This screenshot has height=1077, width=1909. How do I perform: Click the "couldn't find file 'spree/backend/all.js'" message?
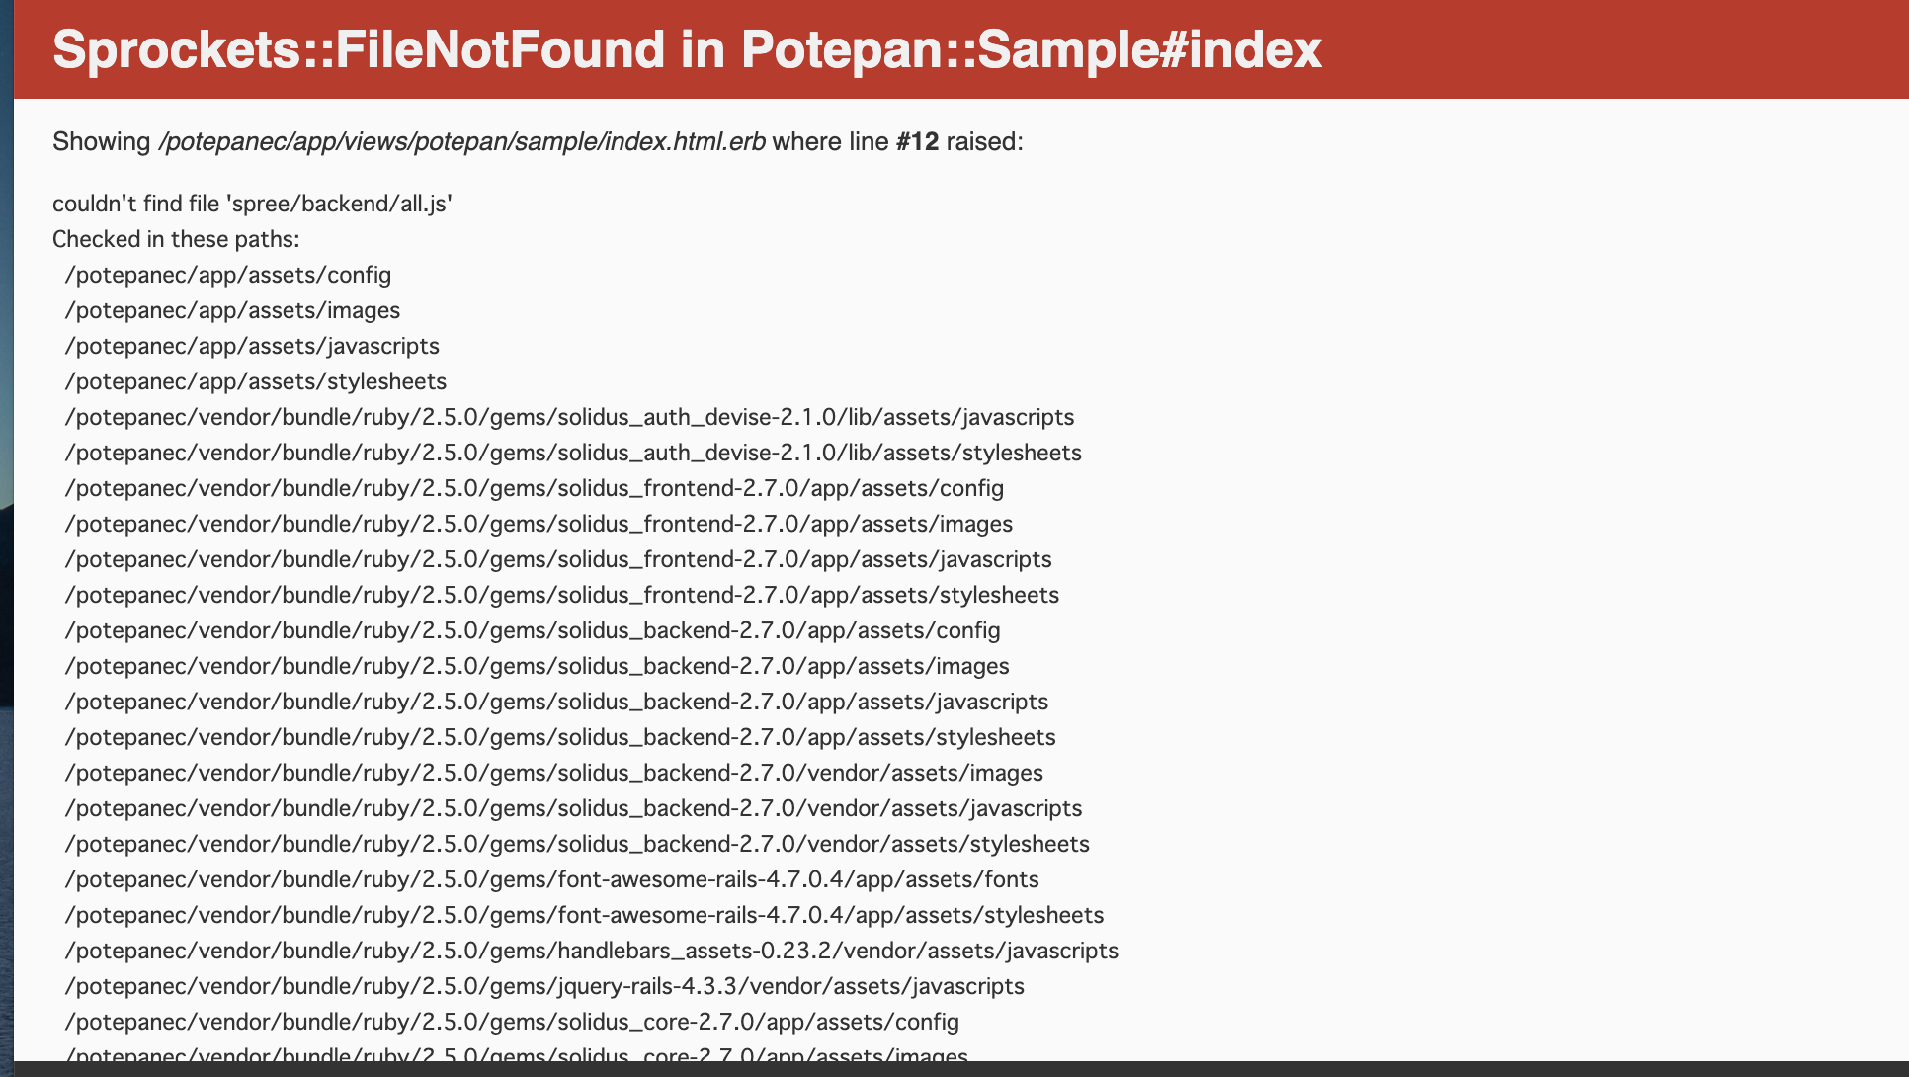pos(252,204)
